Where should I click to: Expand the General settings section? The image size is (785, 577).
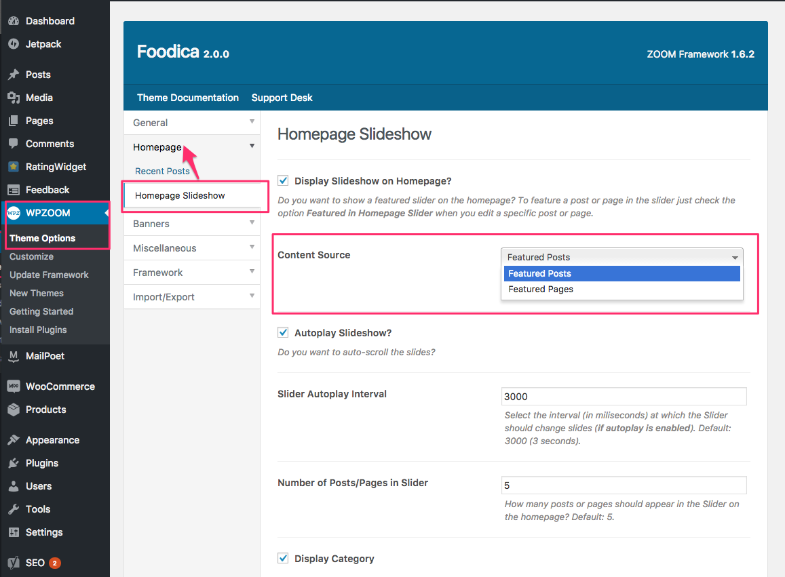(x=192, y=123)
